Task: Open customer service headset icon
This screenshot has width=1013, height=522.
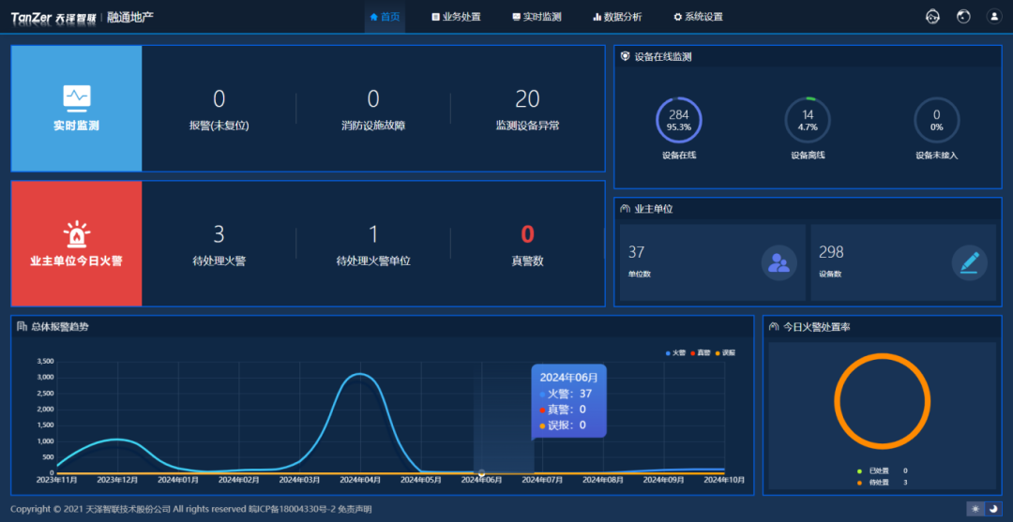Action: (931, 17)
